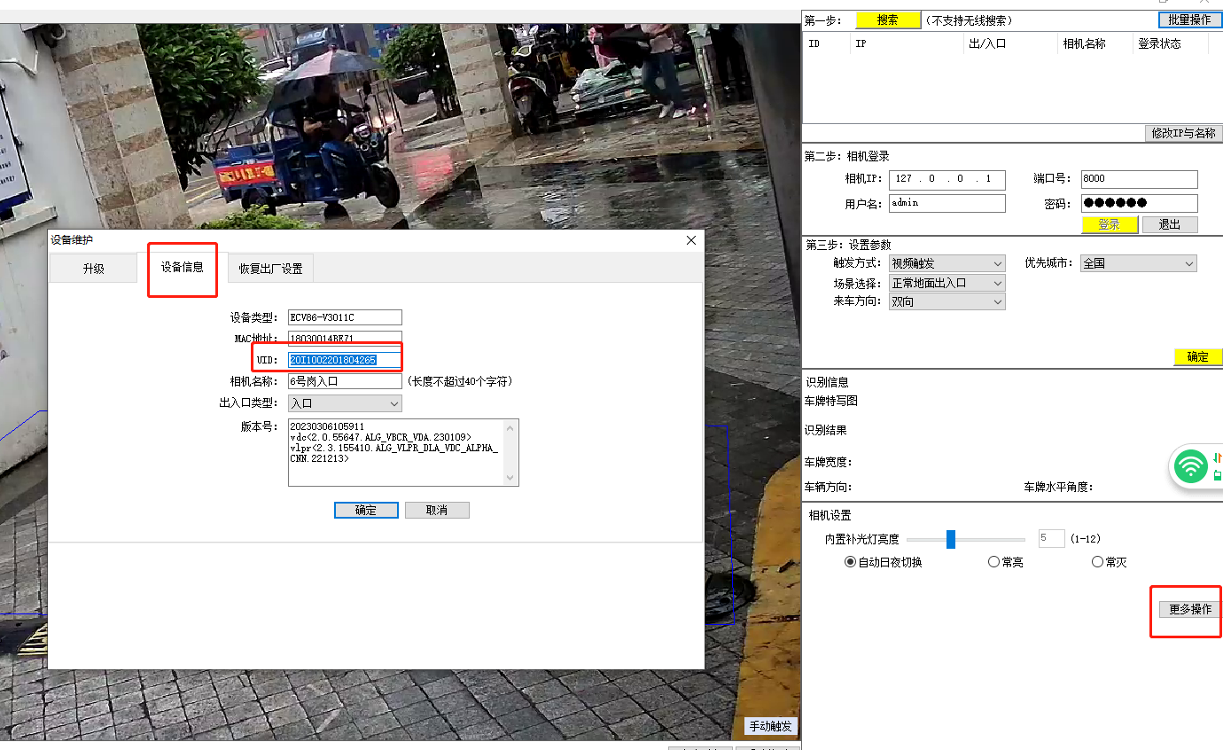This screenshot has height=750, width=1223.
Task: Choose the 常灭 radio option
Action: [1097, 562]
